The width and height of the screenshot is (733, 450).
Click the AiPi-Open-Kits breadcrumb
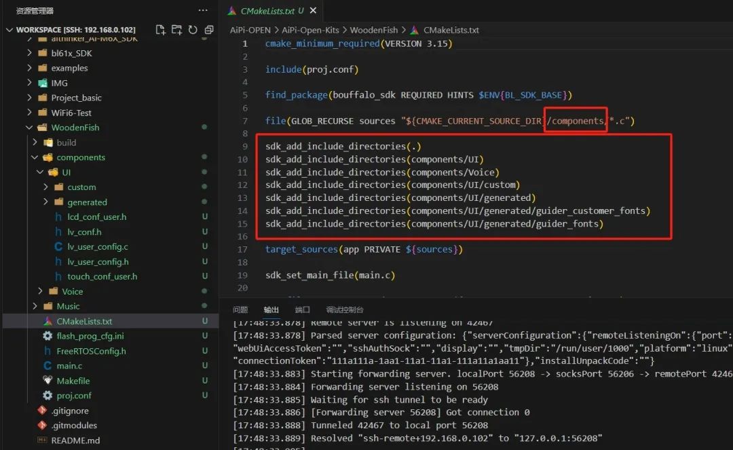pos(310,30)
